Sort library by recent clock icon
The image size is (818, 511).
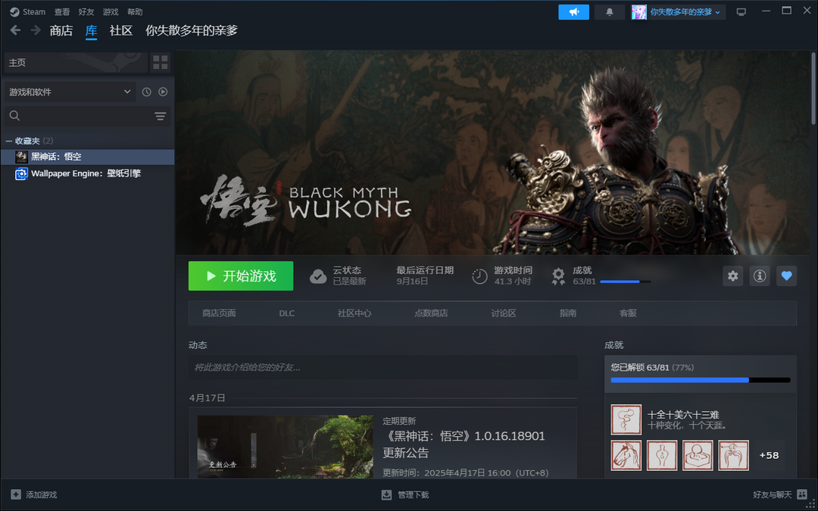pos(147,92)
